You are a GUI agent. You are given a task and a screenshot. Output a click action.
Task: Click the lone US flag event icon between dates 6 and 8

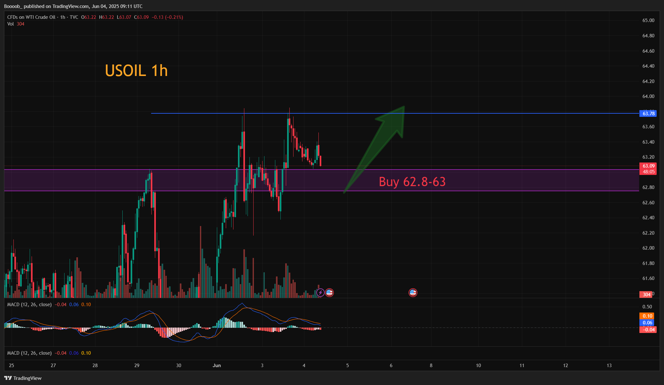pos(413,292)
